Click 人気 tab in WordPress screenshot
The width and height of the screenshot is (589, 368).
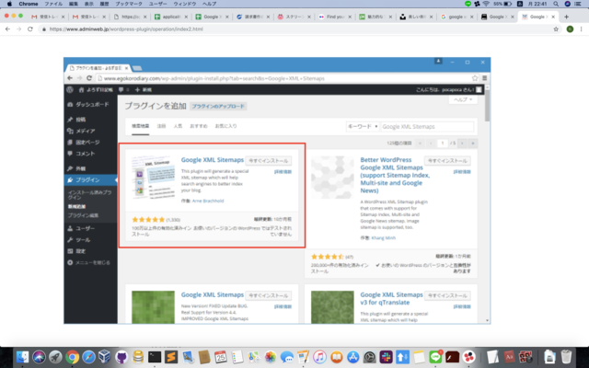[x=178, y=126]
